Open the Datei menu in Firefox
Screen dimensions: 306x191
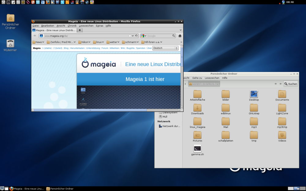[x=35, y=26]
